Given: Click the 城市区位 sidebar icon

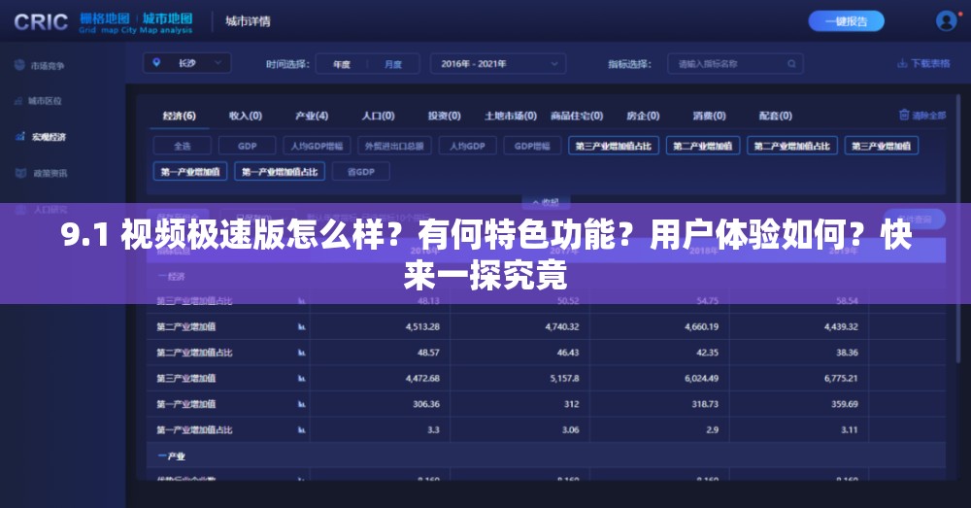Looking at the screenshot, I should pyautogui.click(x=18, y=100).
